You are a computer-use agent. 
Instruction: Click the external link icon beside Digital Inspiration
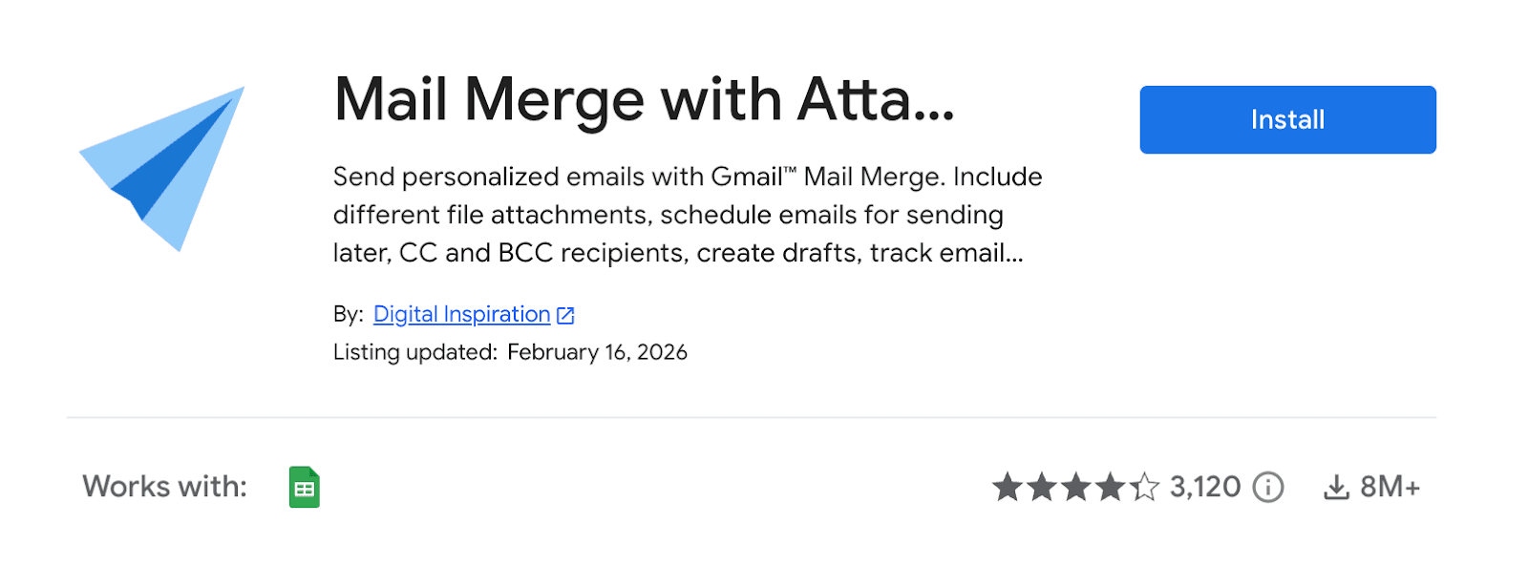[x=565, y=315]
